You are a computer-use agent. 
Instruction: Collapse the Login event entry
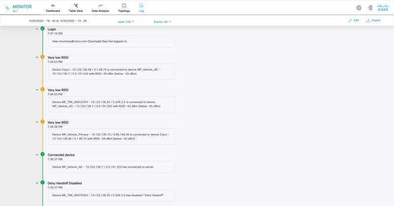coord(37,29)
